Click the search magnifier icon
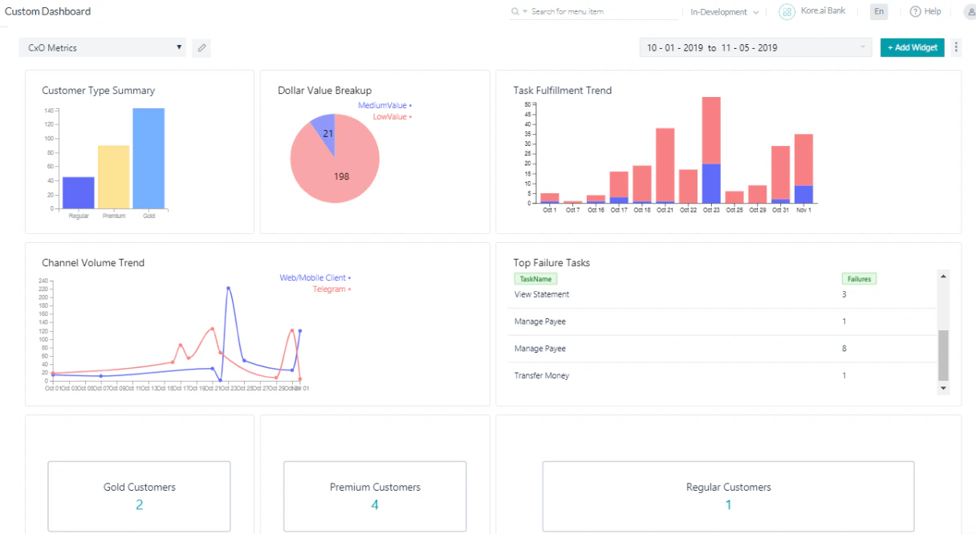Screen dimensions: 976x534 click(514, 12)
